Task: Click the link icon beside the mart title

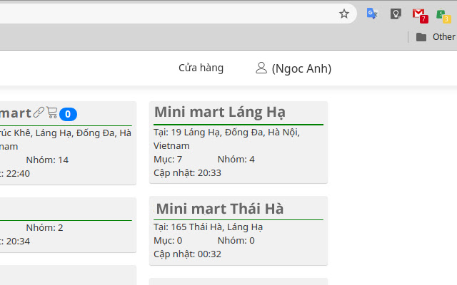Action: pos(39,113)
